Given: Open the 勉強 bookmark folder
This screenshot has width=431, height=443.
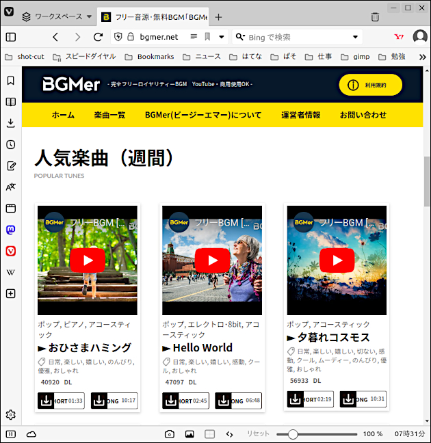Looking at the screenshot, I should coord(392,57).
